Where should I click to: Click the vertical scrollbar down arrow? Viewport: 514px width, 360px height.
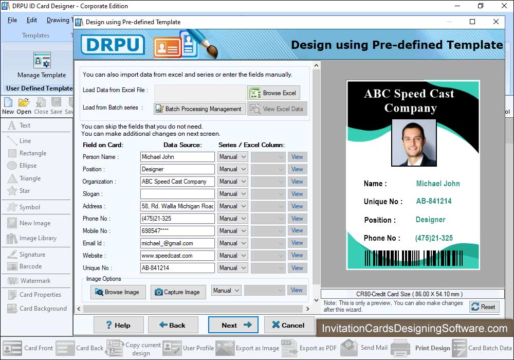tap(316, 300)
